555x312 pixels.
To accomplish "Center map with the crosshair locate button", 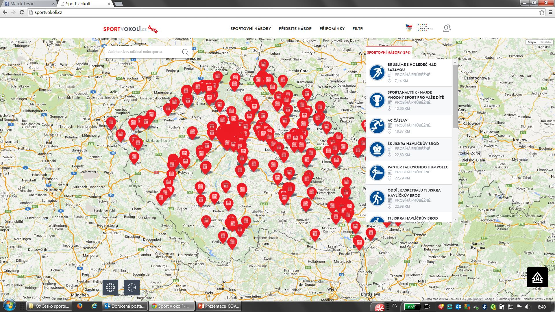I will tap(132, 287).
